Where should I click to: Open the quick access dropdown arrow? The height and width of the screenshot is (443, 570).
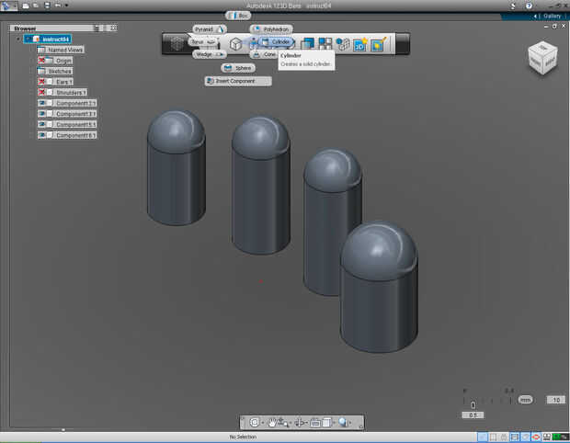tap(66, 6)
